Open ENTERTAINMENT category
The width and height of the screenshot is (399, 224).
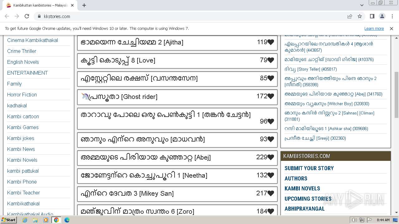[27, 73]
